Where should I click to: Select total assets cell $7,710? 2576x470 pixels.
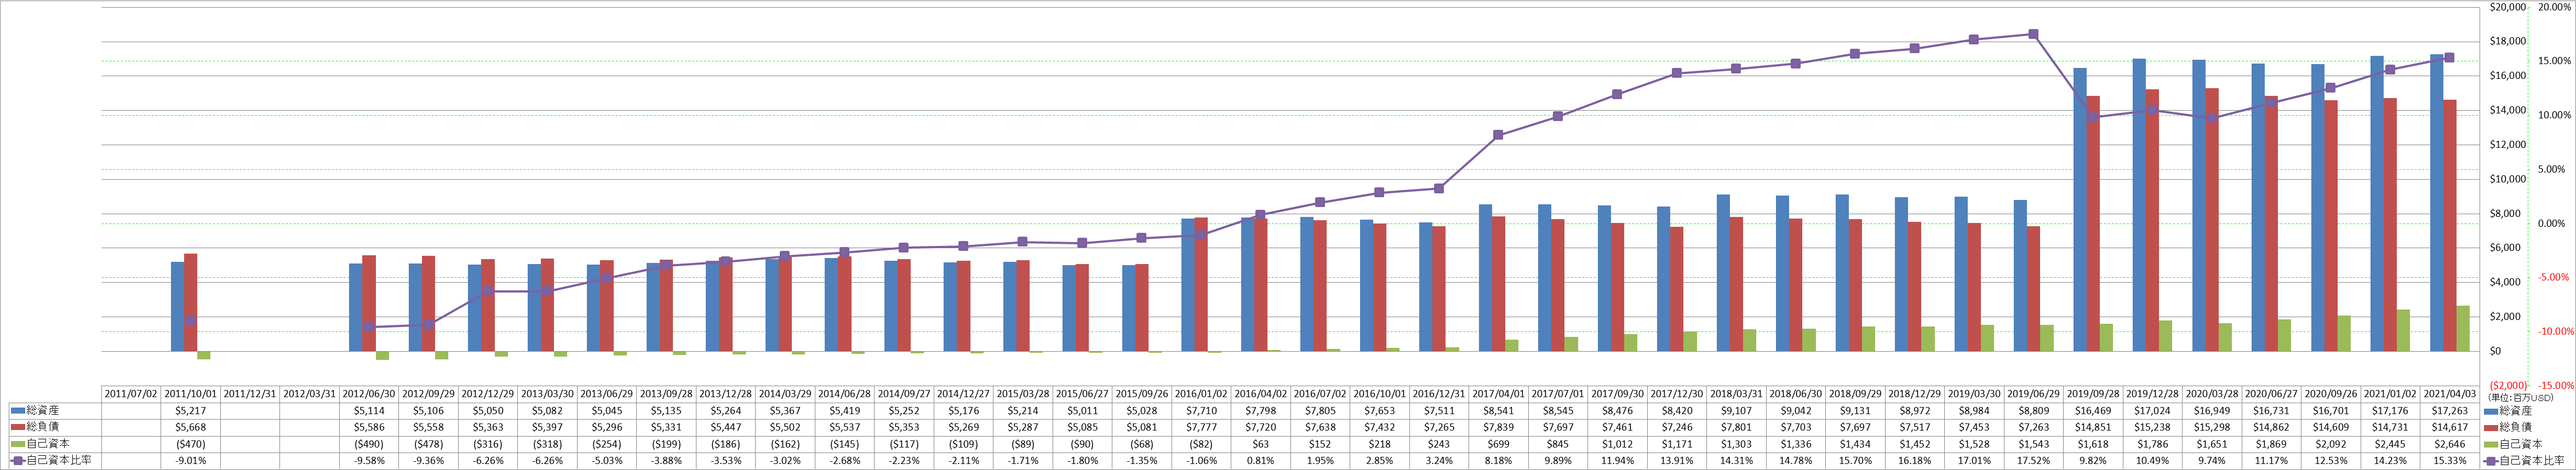coord(1201,410)
